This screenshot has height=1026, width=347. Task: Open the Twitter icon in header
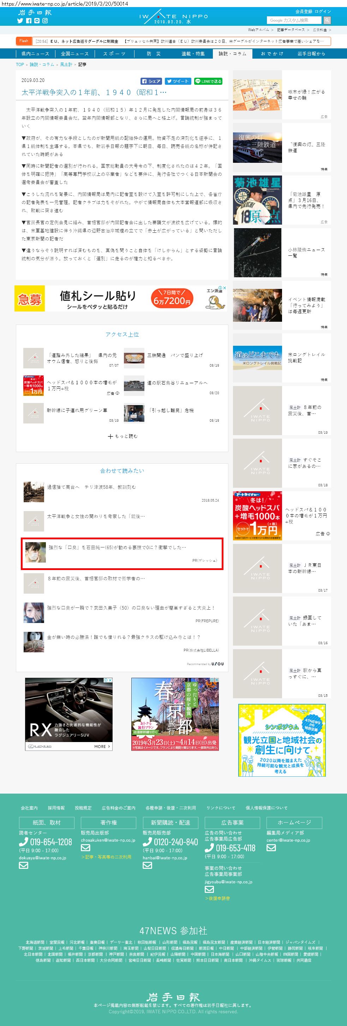pyautogui.click(x=20, y=21)
